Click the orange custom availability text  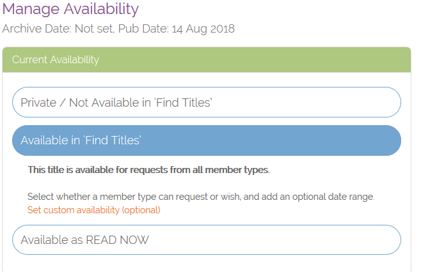pos(93,209)
